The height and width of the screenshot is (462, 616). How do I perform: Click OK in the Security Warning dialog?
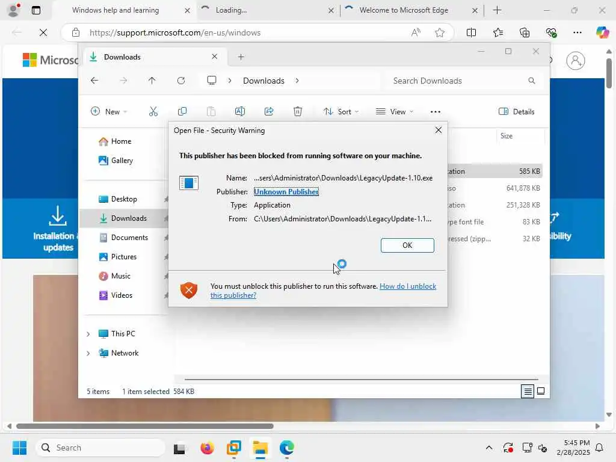(407, 245)
